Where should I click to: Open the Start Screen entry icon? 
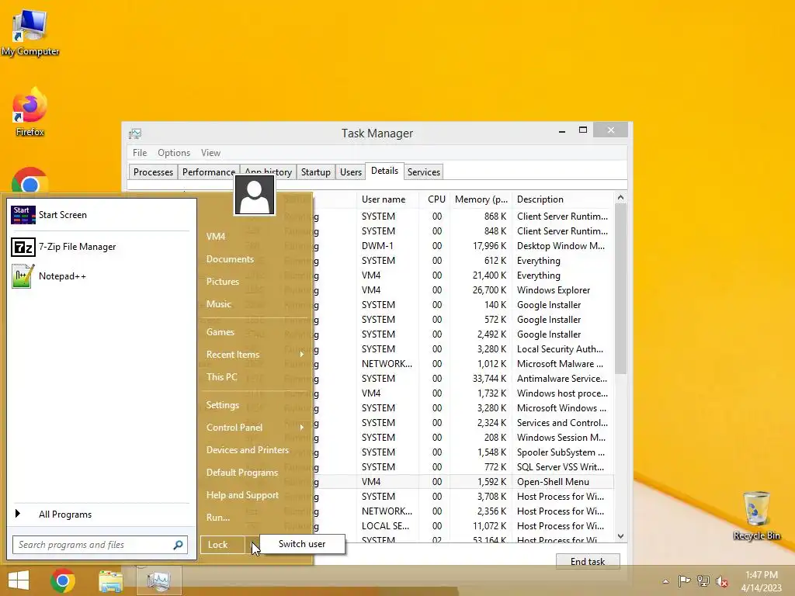[23, 215]
